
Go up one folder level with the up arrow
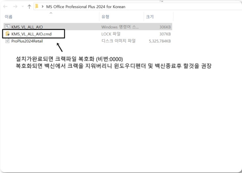(x=29, y=7)
